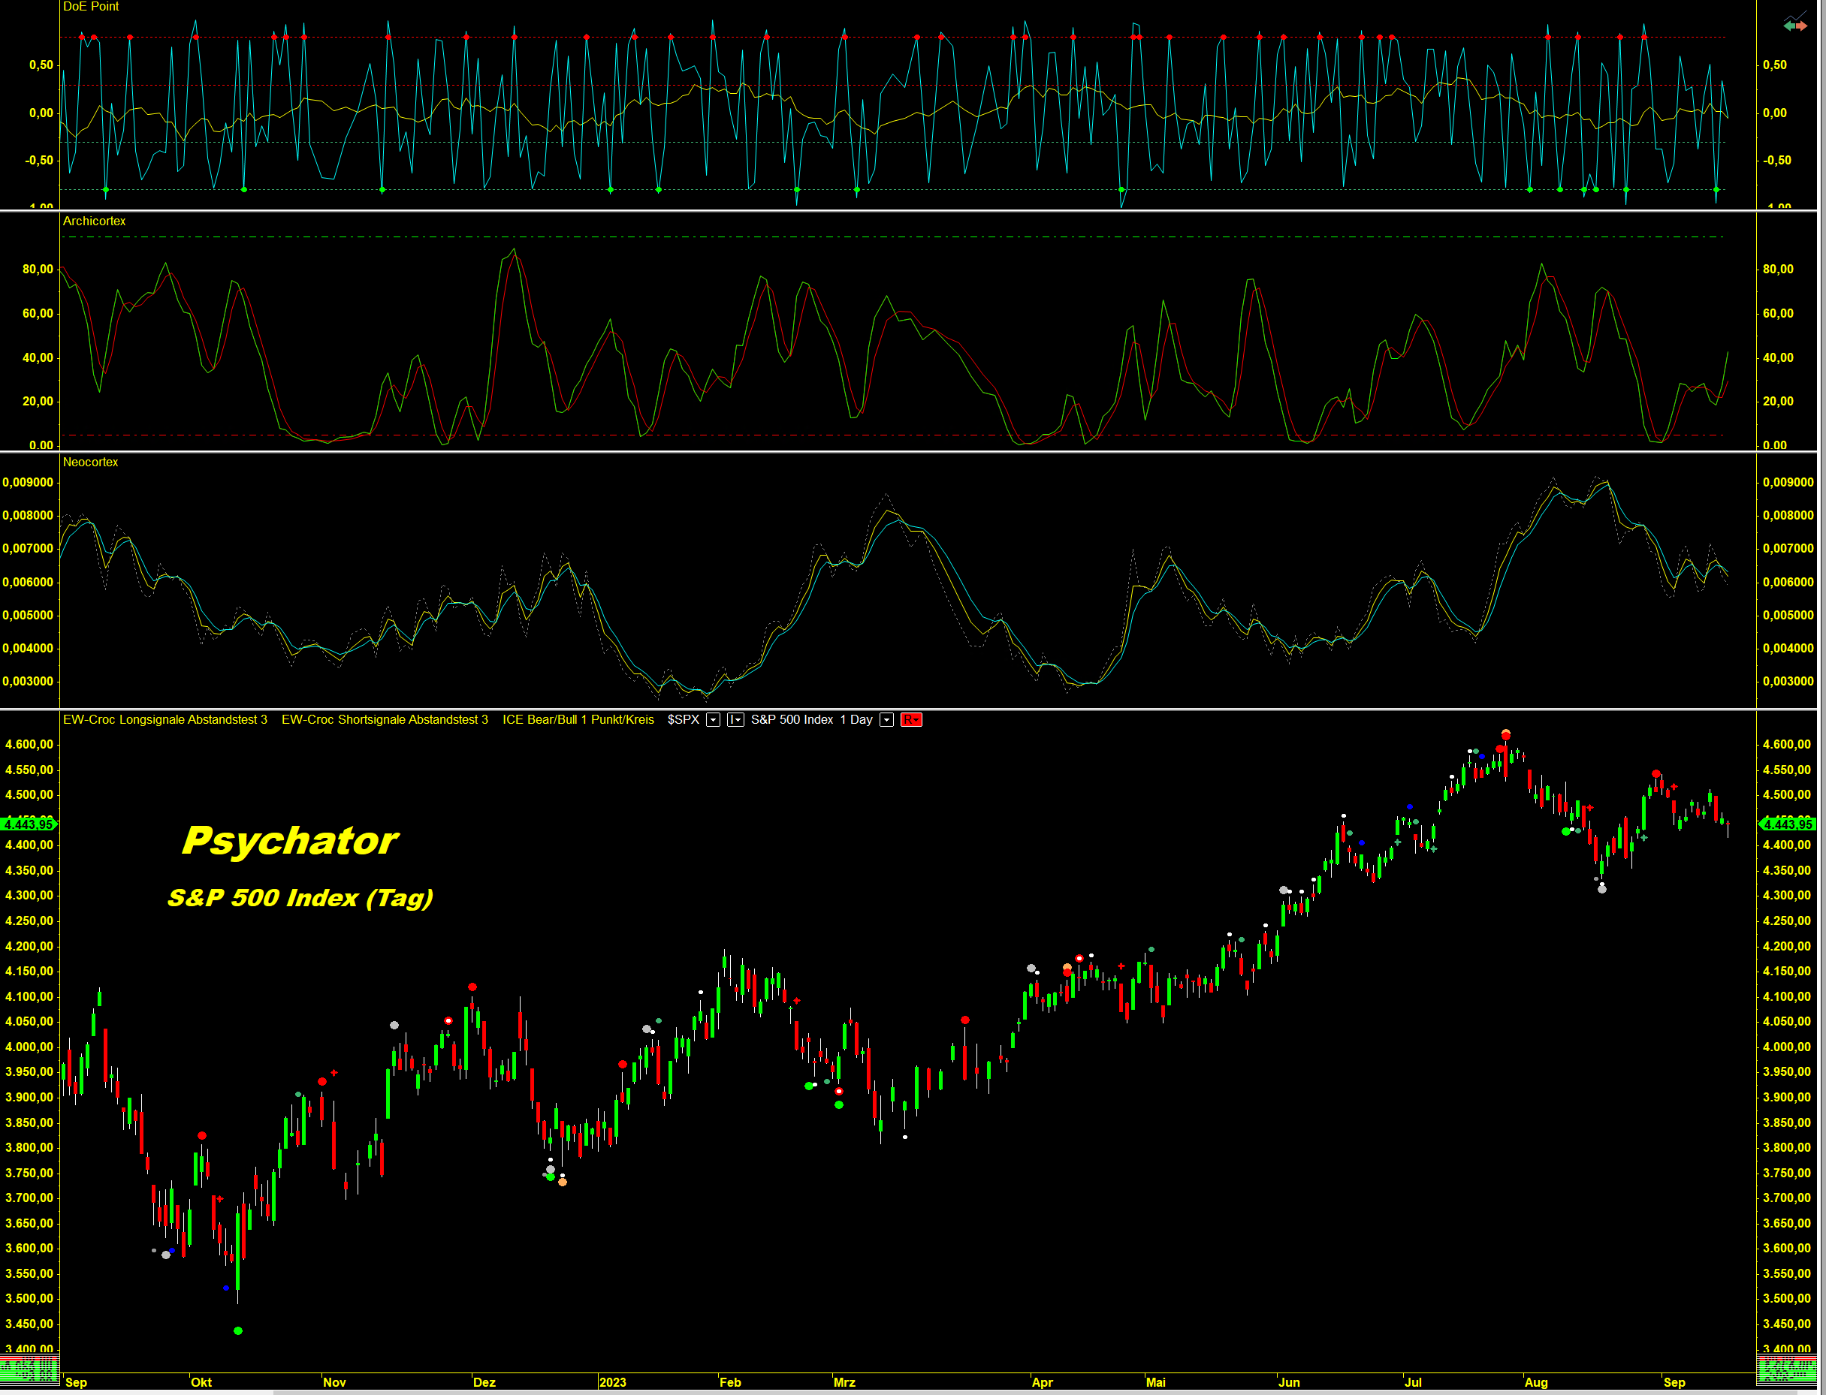Click the ICE Bear/Bull 1 Punkt/Kreis label
The image size is (1826, 1395).
tap(578, 720)
